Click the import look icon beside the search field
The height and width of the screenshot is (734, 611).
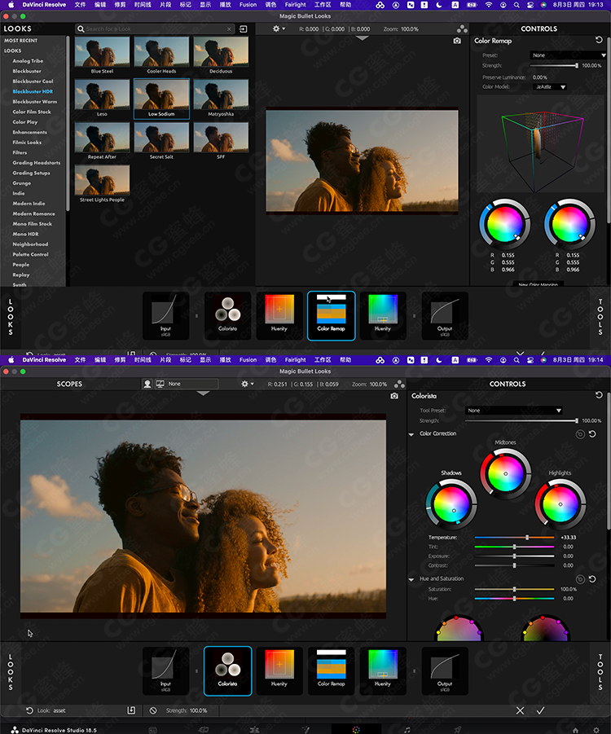(243, 29)
